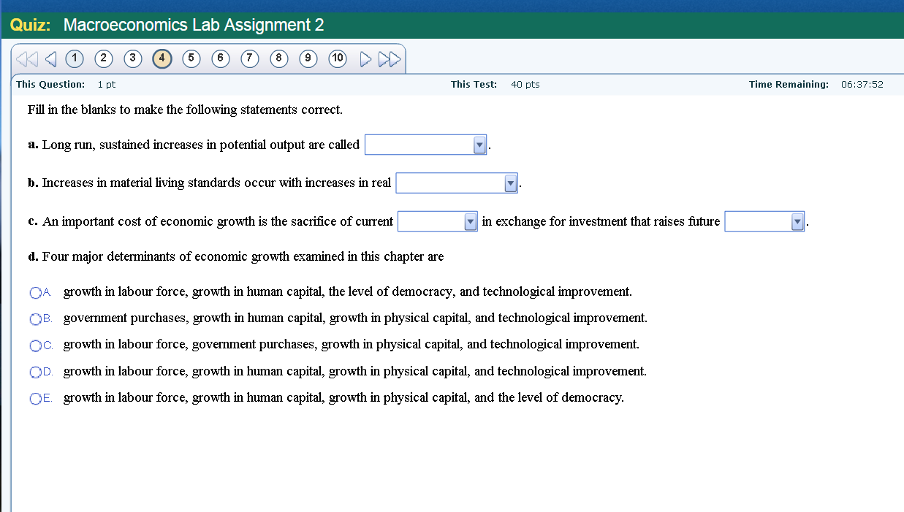Screen dimensions: 904x512
Task: Open the dropdown for part a
Action: coord(479,145)
